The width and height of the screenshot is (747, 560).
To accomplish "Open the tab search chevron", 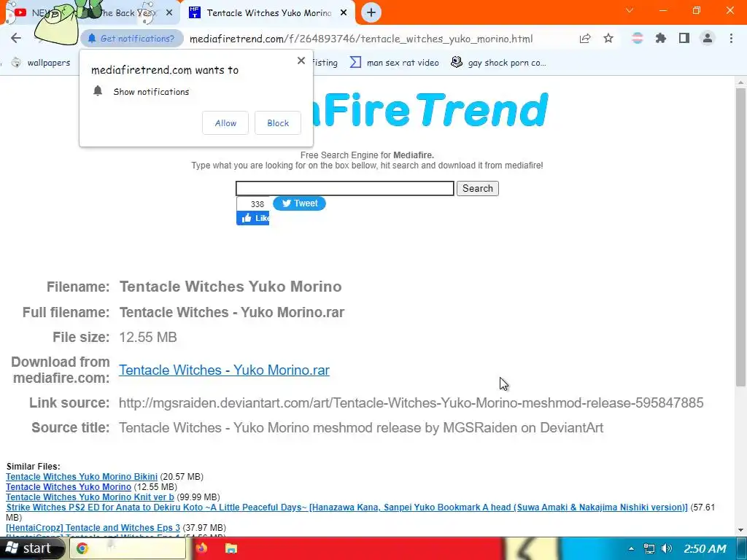I will (x=630, y=10).
